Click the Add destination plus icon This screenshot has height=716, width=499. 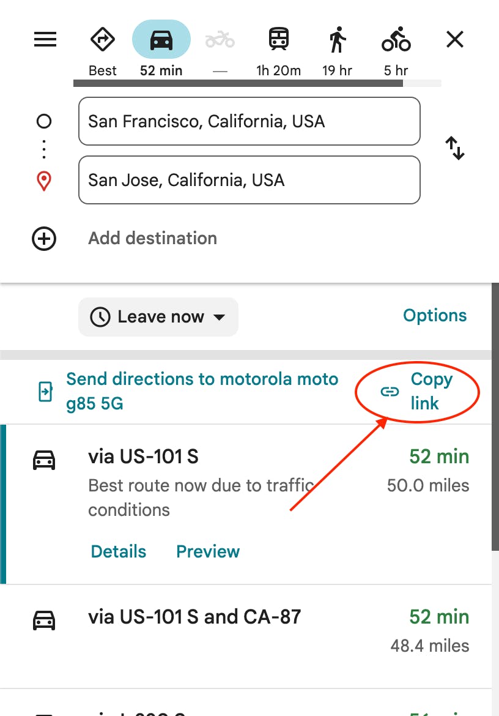pos(44,239)
